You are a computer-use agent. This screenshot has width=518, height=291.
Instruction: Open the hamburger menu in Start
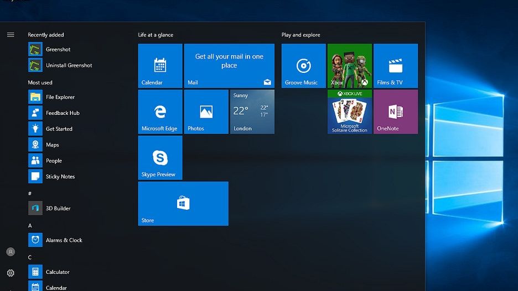click(11, 35)
